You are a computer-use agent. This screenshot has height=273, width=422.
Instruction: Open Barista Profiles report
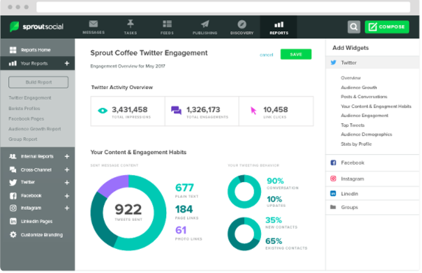(x=24, y=108)
